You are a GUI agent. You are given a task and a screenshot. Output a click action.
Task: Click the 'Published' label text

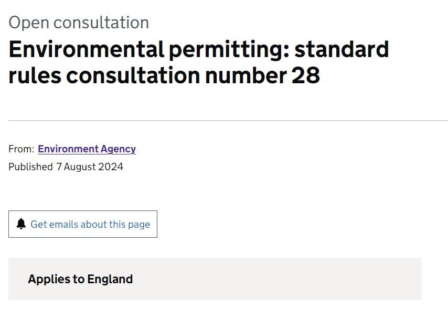(x=30, y=166)
